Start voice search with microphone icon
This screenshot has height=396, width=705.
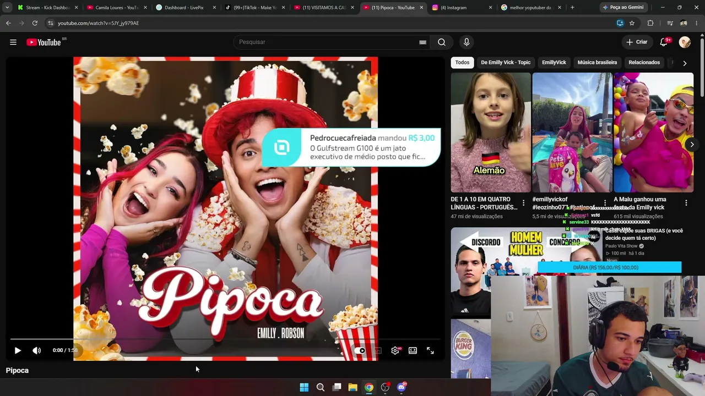tap(467, 42)
